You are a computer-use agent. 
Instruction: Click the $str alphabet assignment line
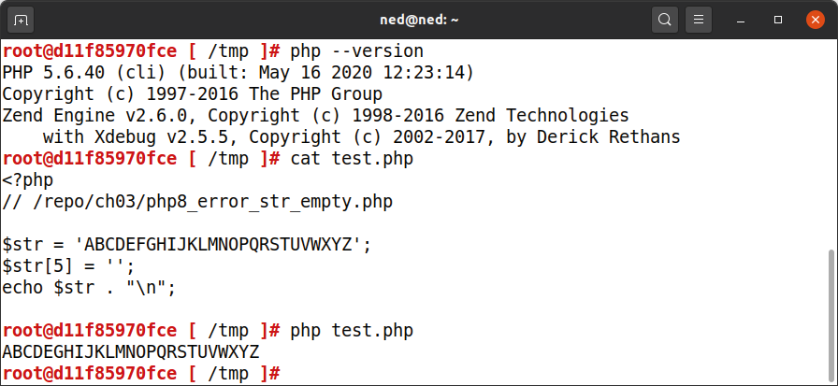pyautogui.click(x=186, y=245)
